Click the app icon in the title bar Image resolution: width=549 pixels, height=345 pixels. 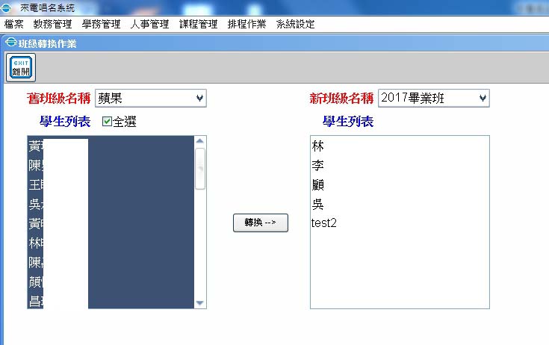pos(7,7)
